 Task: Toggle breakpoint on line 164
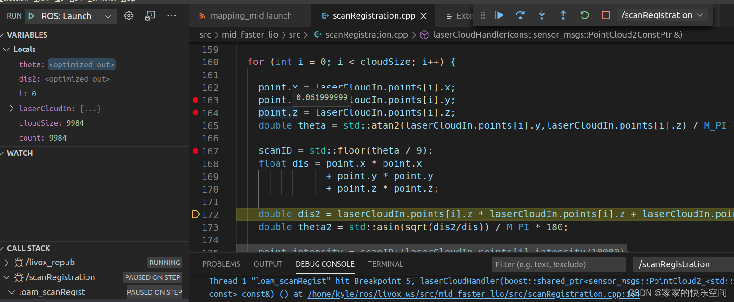196,113
